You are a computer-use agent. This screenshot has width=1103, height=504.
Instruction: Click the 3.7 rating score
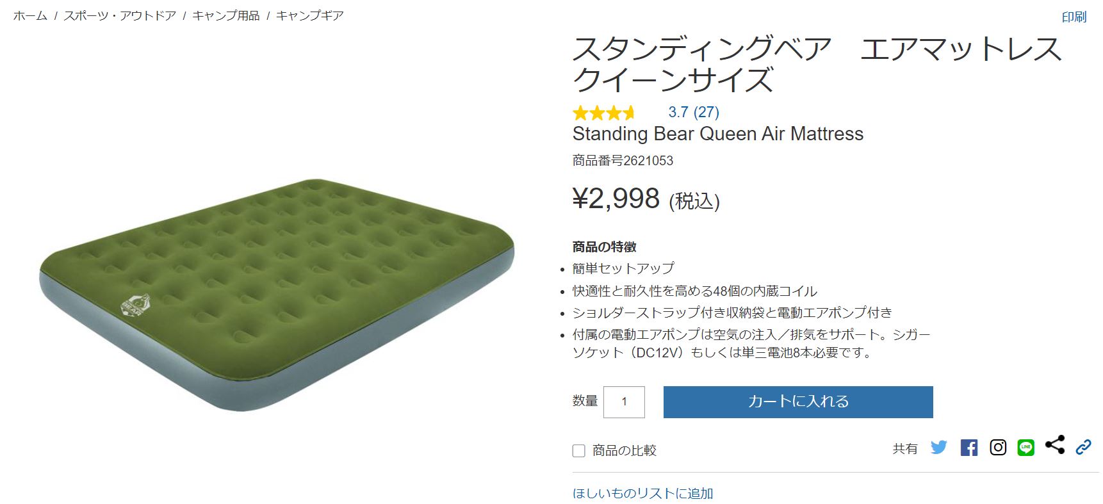pyautogui.click(x=678, y=113)
